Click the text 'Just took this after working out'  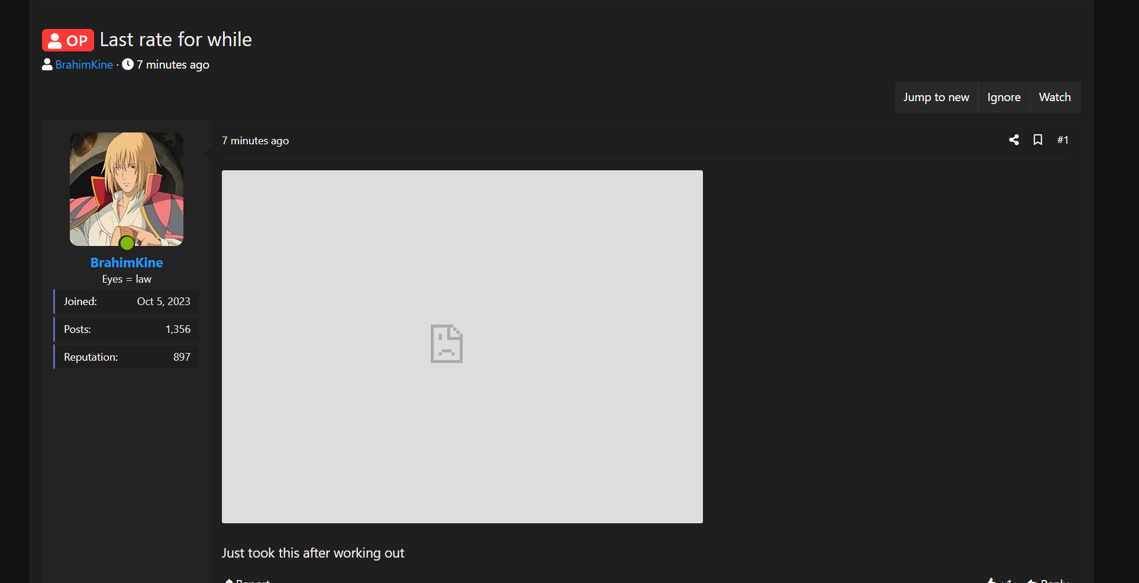point(313,553)
